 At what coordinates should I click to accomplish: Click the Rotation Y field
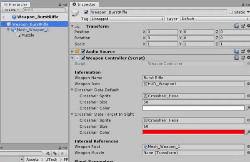[x=198, y=38]
